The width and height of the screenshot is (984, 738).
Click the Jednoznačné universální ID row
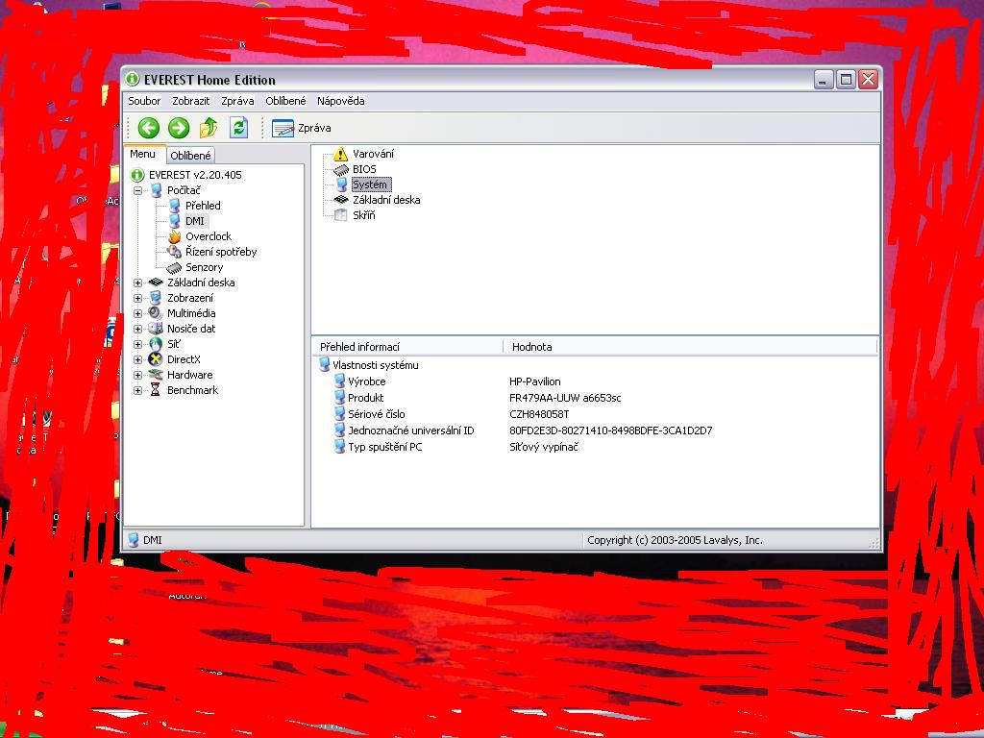coord(411,430)
